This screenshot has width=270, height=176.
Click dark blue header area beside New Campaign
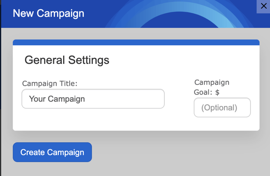click(96, 14)
